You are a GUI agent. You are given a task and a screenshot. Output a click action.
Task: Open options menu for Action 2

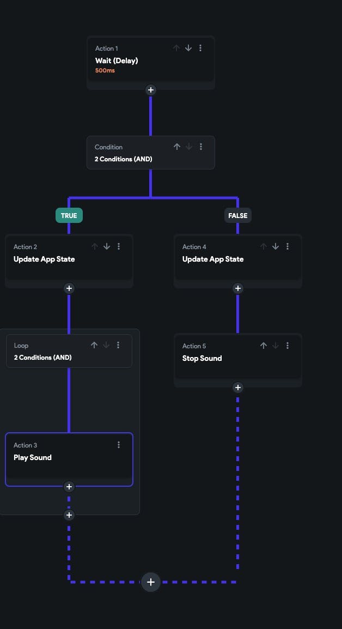(x=119, y=246)
